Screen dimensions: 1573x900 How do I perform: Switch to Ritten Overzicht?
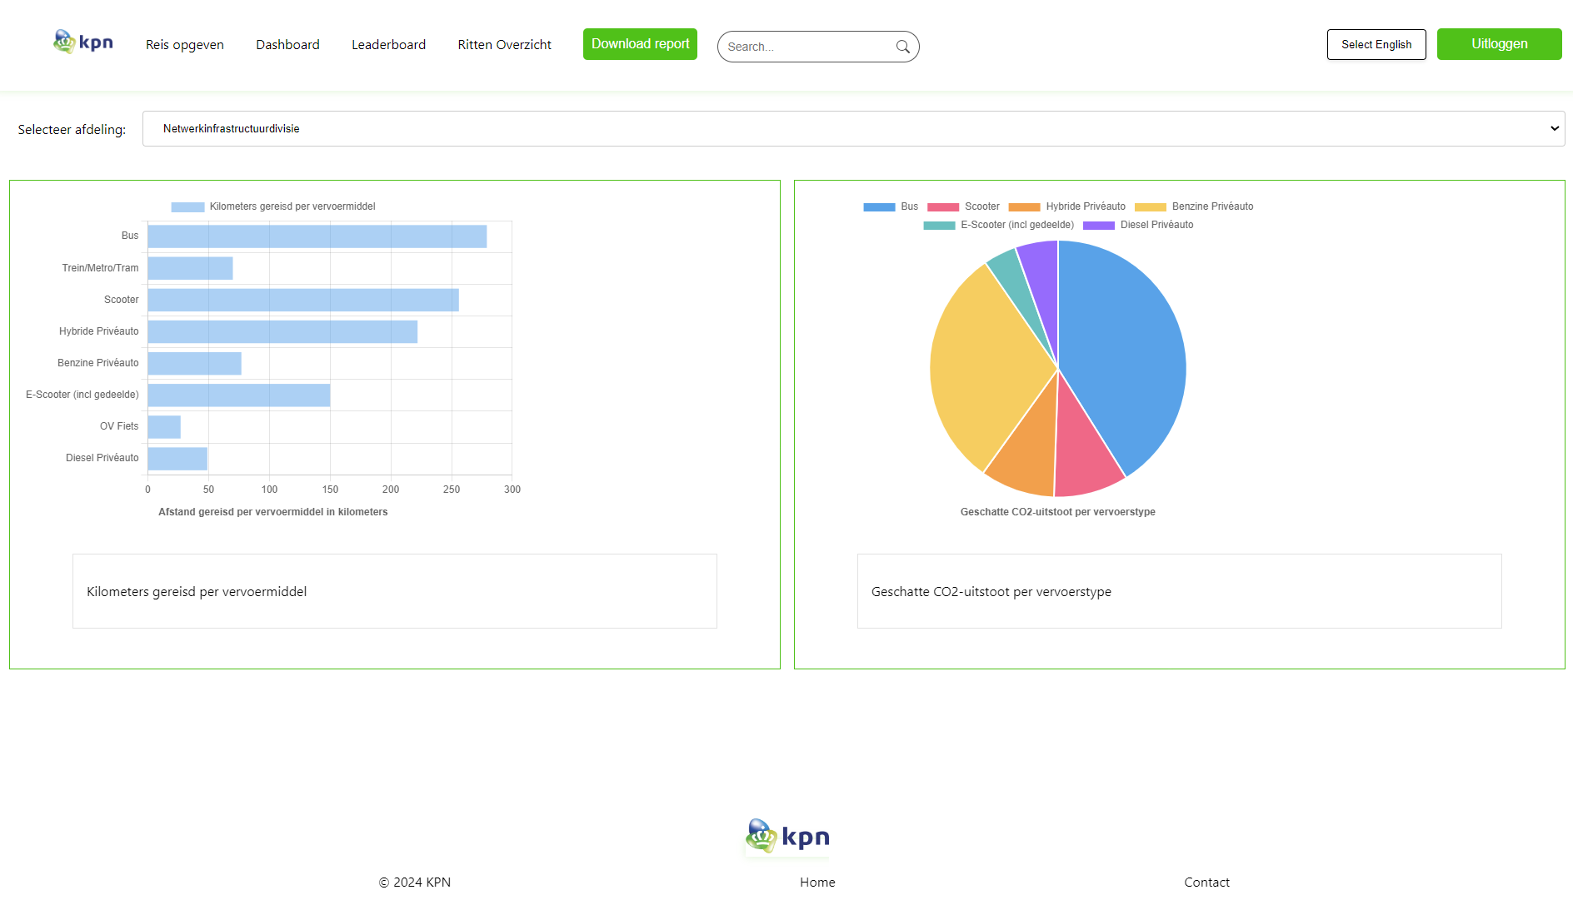click(x=503, y=44)
